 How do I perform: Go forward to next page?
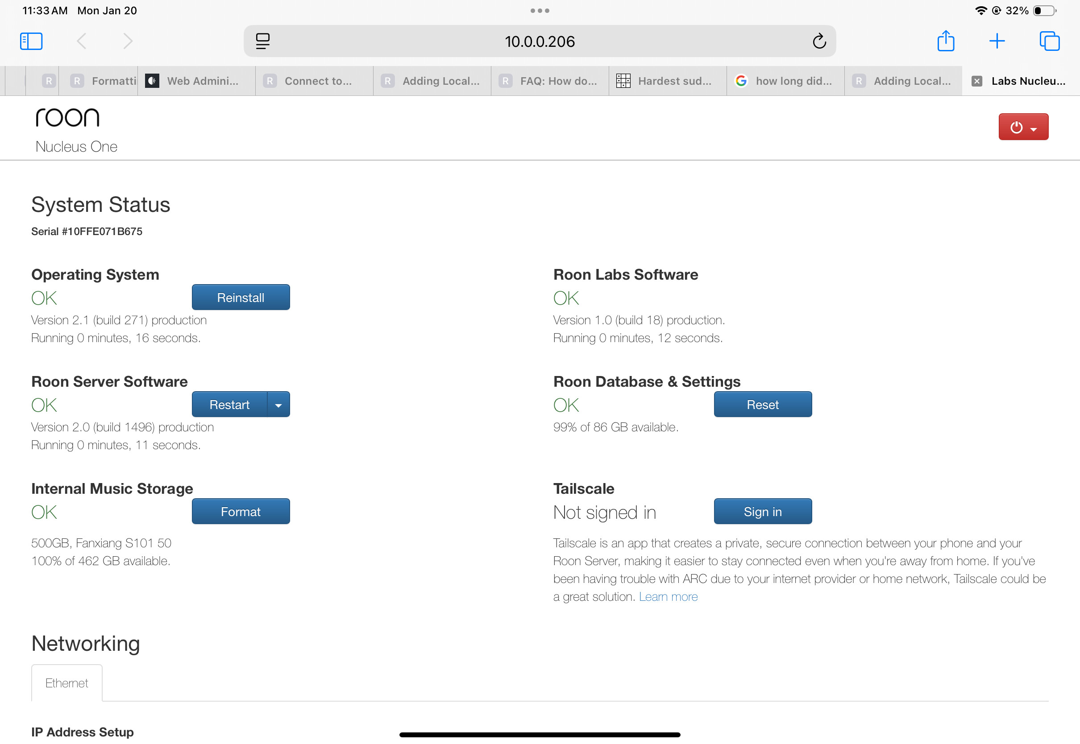[x=128, y=41]
